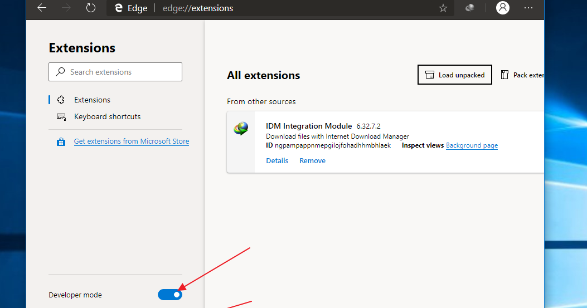Image resolution: width=587 pixels, height=308 pixels.
Task: Remove the IDM Integration Module extension
Action: coord(312,160)
